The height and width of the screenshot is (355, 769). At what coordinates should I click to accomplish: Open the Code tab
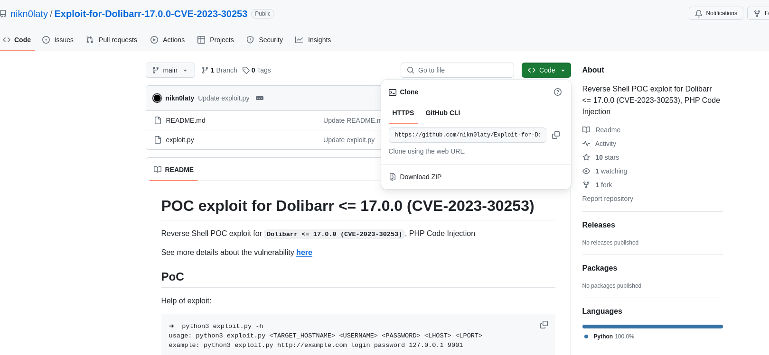tap(17, 40)
